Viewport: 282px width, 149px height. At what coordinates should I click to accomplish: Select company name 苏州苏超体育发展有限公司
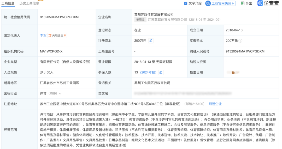(154, 15)
